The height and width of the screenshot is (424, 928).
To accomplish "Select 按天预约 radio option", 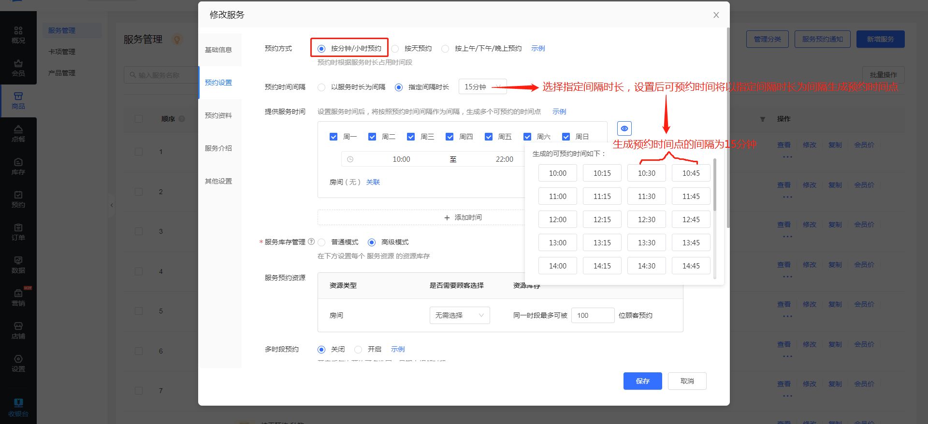I will pos(395,48).
